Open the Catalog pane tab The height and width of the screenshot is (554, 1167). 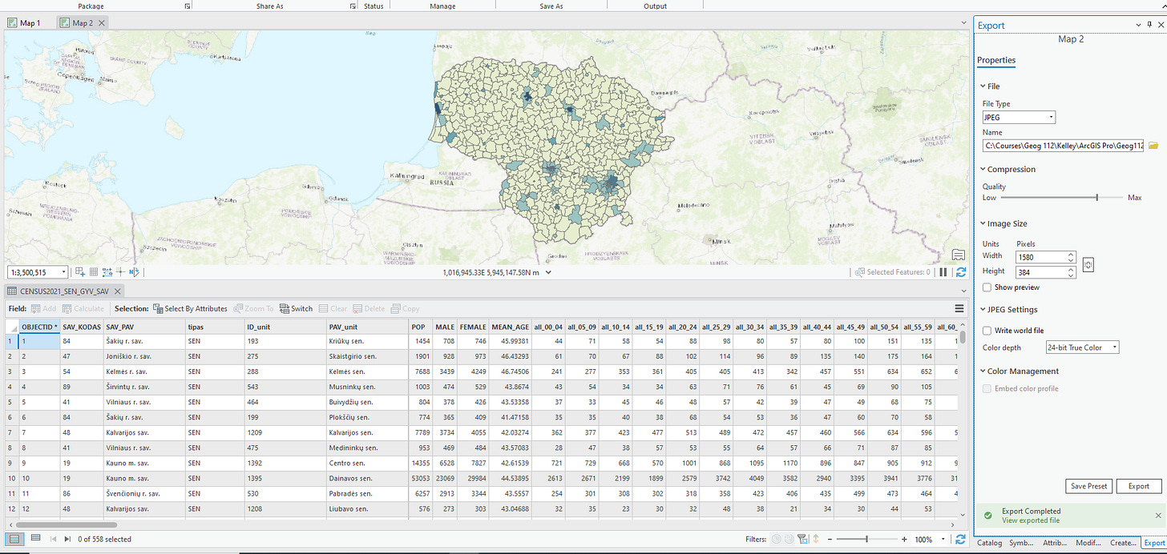(989, 543)
